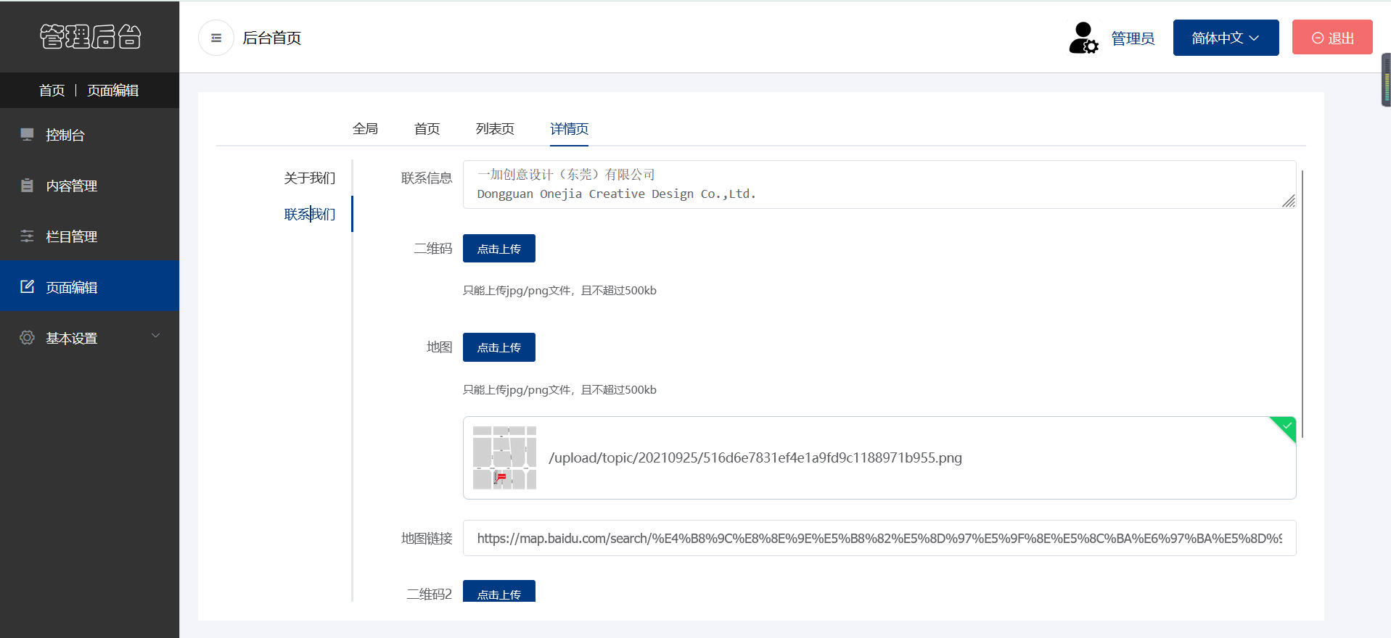Click the 内容管理 clipboard icon
This screenshot has width=1391, height=638.
pos(28,185)
